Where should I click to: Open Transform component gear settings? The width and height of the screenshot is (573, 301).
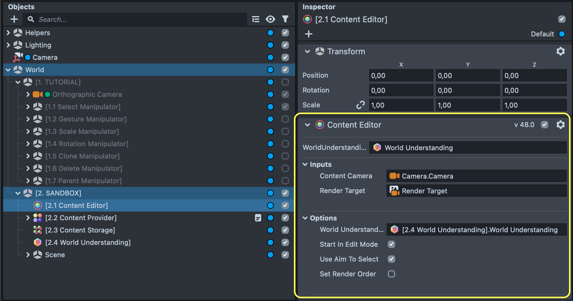pyautogui.click(x=560, y=51)
